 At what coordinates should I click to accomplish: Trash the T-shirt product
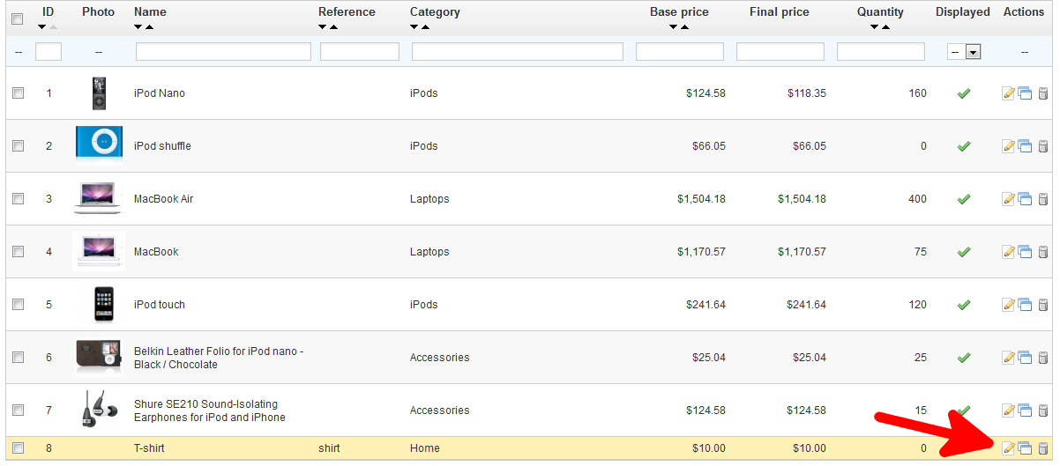coord(1043,448)
